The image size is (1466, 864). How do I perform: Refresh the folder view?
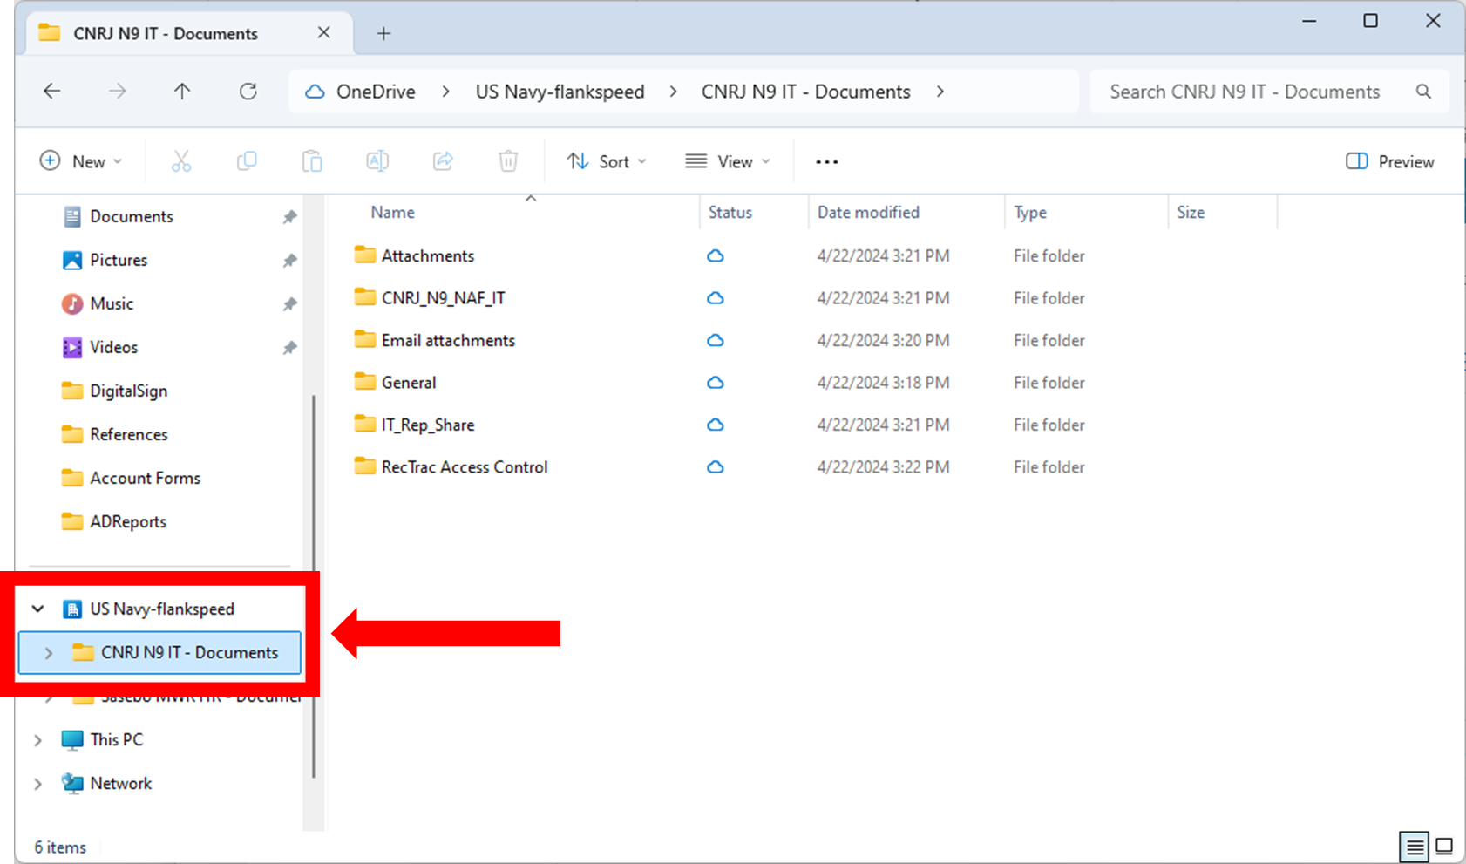coord(248,91)
